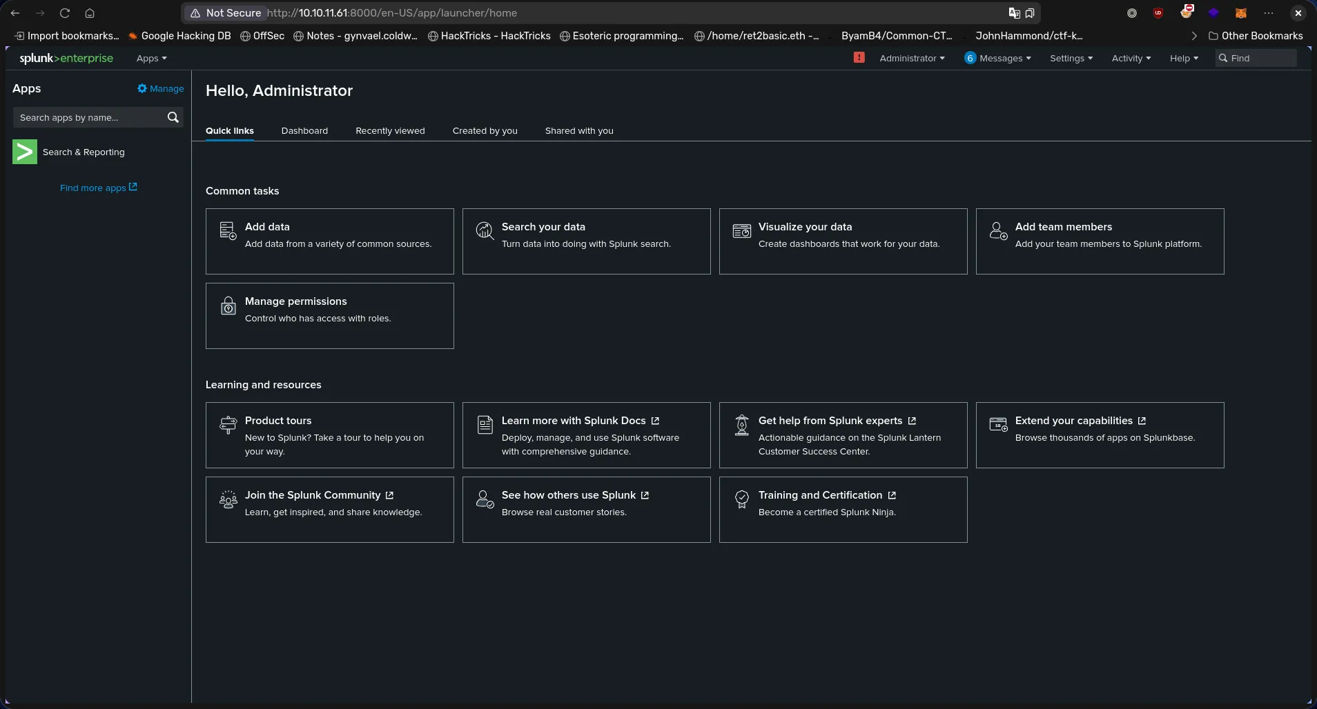Click the Splunk Community people icon

tap(228, 499)
